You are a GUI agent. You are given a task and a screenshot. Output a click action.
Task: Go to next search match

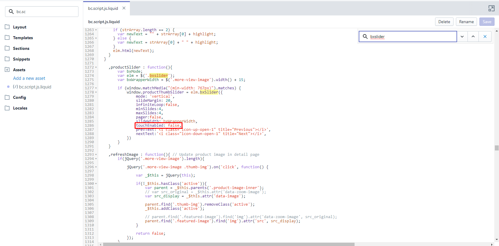click(462, 36)
